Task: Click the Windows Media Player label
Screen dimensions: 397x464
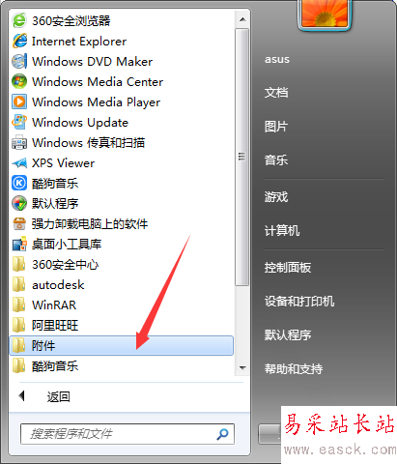Action: [x=96, y=102]
